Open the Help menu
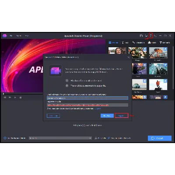 (x=27, y=36)
